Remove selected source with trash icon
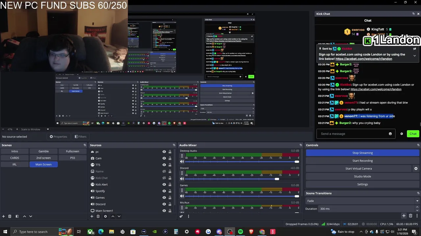 [98, 216]
